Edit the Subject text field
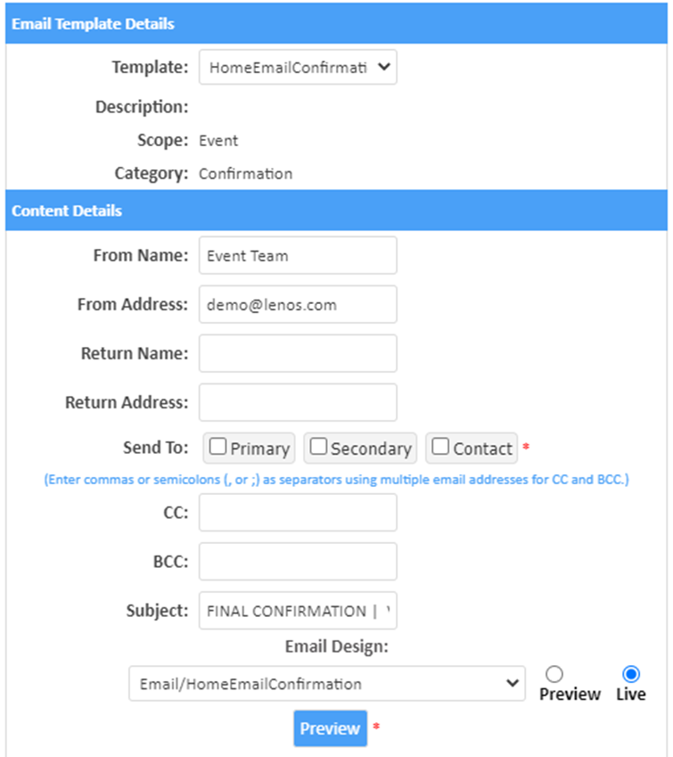 click(298, 611)
